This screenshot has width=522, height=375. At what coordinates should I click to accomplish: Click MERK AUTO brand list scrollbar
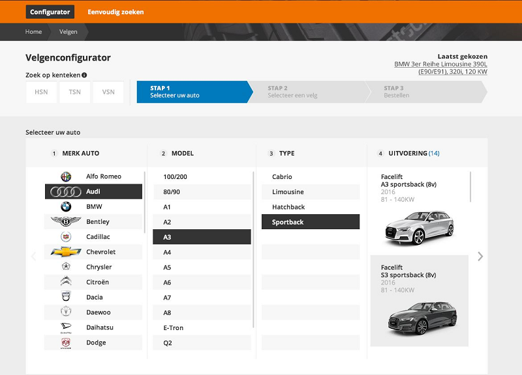pyautogui.click(x=144, y=202)
